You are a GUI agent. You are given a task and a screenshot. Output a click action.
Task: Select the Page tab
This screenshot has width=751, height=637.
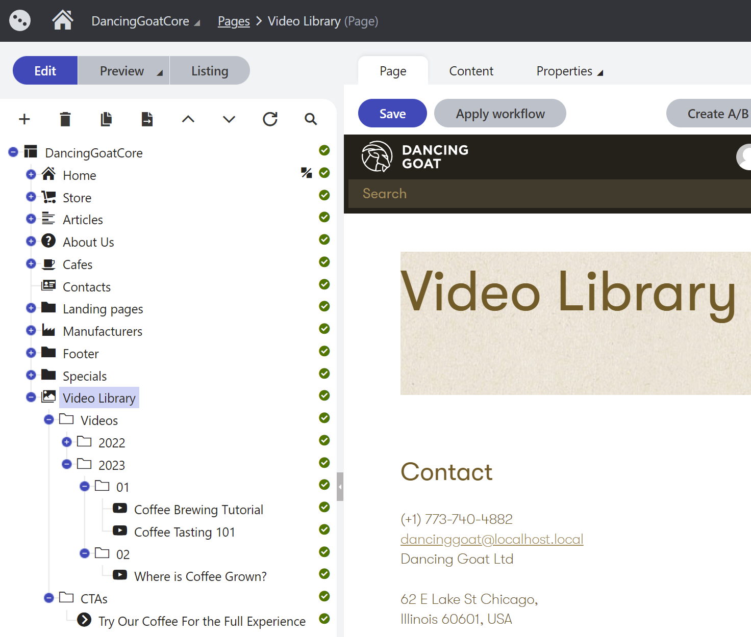393,71
